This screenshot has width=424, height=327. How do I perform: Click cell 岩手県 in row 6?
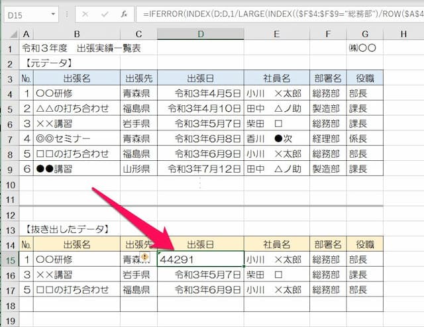(138, 124)
